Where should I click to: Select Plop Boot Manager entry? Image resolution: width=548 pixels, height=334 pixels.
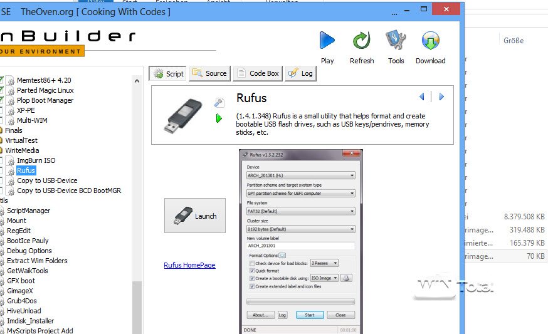point(45,101)
